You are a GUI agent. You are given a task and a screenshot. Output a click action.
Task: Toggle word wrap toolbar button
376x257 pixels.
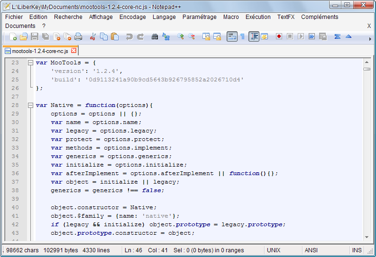(232, 36)
